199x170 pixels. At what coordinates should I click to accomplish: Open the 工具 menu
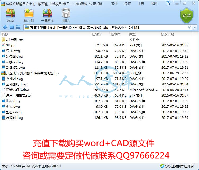(141, 3)
